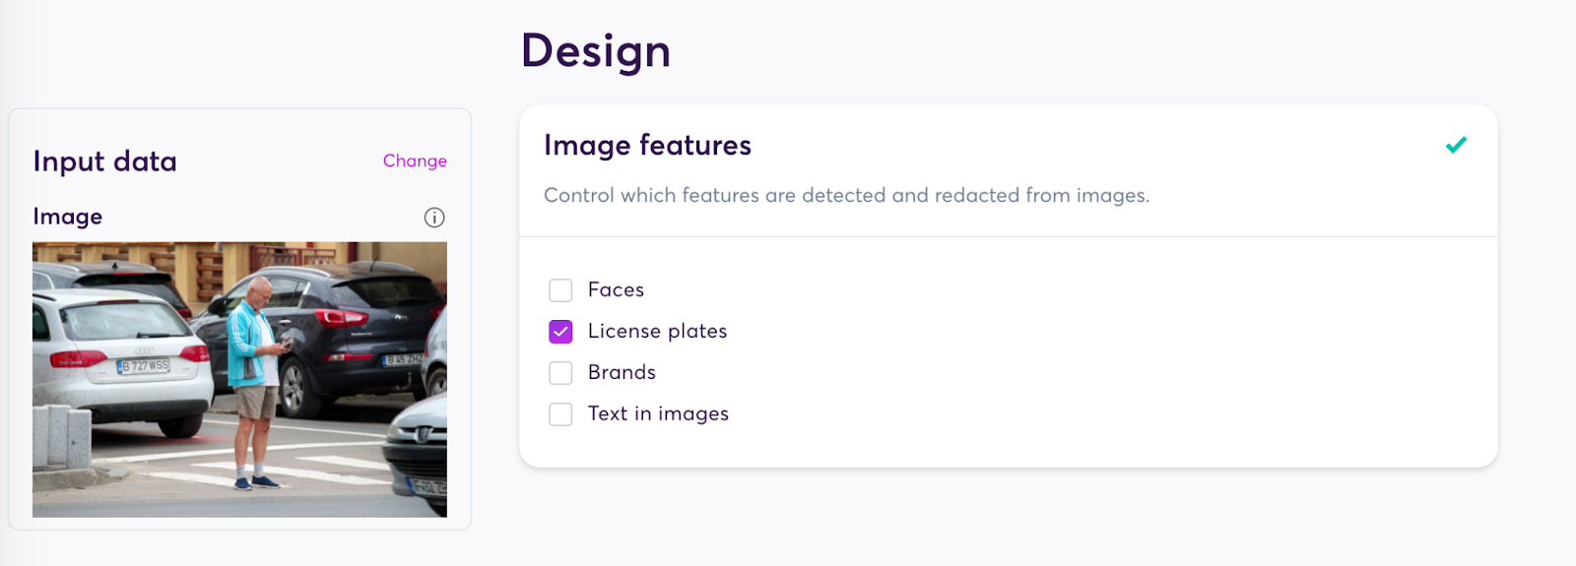This screenshot has width=1576, height=566.
Task: Uncheck the License plates checkbox
Action: (x=560, y=332)
